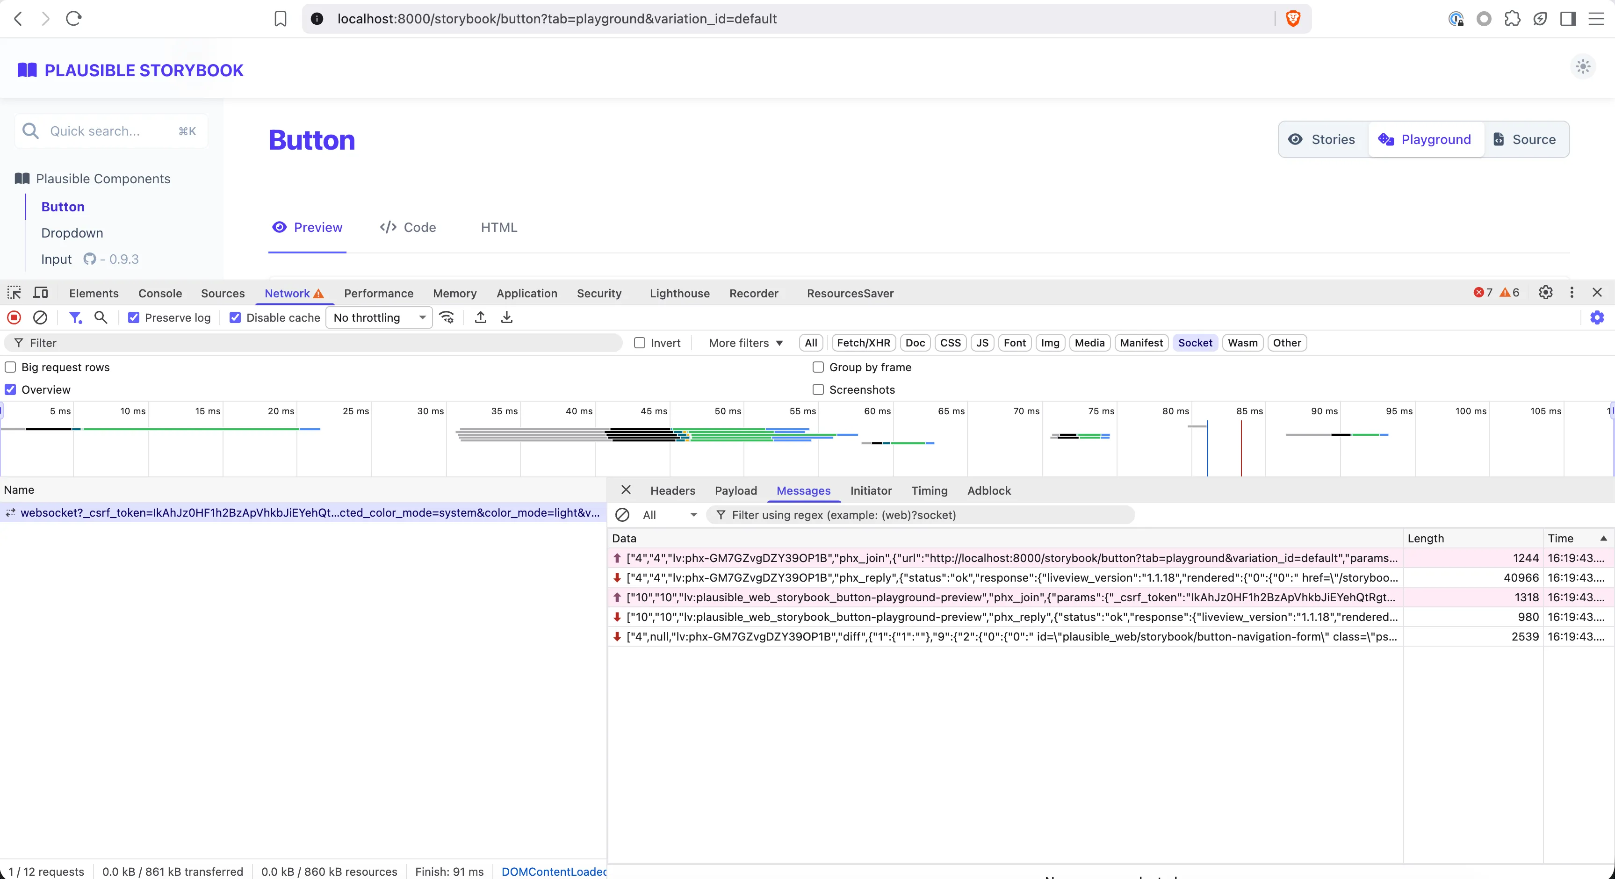Import HAR file upload icon
This screenshot has height=879, width=1615.
pos(480,317)
